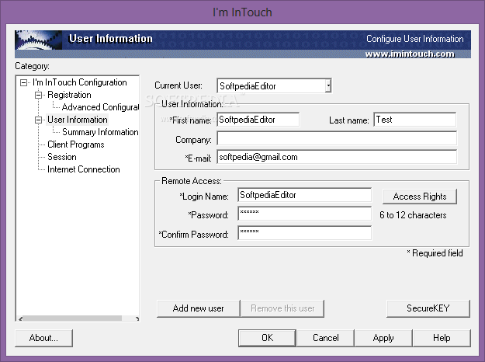Open the Current User dropdown
485x362 pixels.
(328, 85)
